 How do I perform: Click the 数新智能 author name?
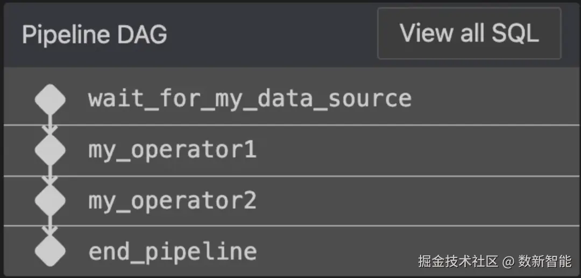(545, 262)
